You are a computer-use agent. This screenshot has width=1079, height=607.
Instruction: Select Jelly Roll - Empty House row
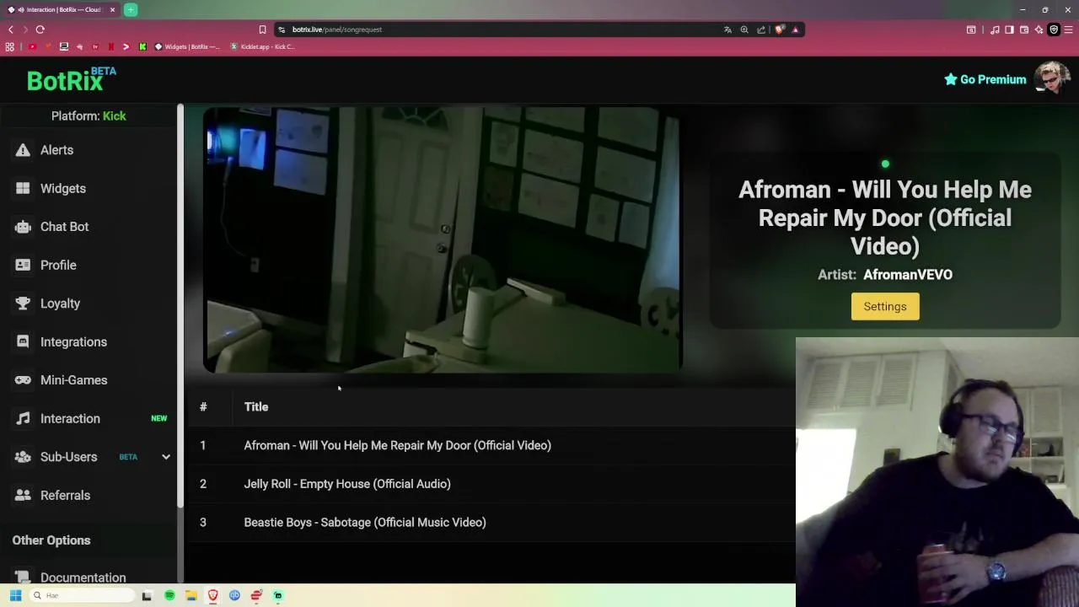(490, 484)
